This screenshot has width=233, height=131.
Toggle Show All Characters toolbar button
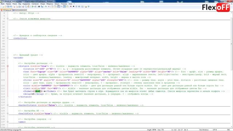62,7
